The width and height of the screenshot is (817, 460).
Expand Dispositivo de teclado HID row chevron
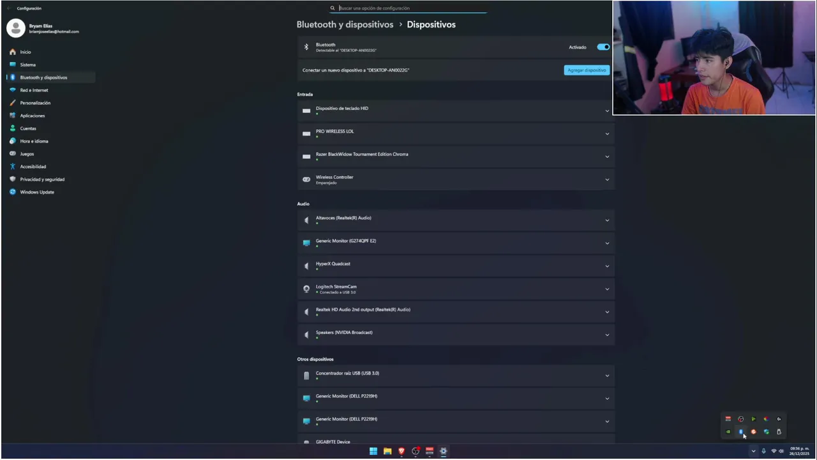pos(607,111)
